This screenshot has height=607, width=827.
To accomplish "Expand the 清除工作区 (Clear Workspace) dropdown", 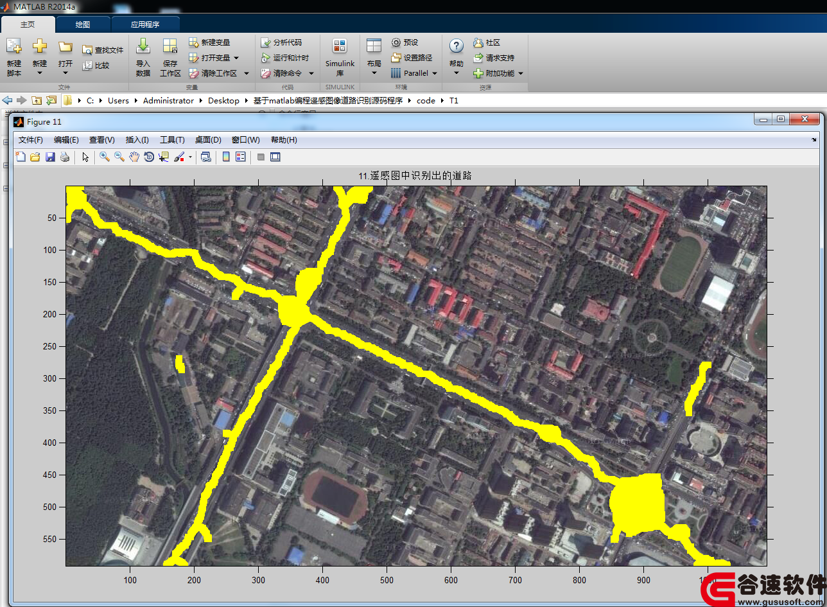I will [x=246, y=73].
